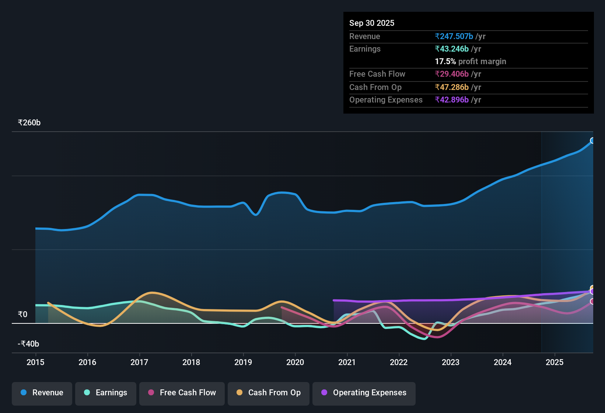Click the 2022 x-axis year label
The width and height of the screenshot is (605, 413).
tap(399, 362)
